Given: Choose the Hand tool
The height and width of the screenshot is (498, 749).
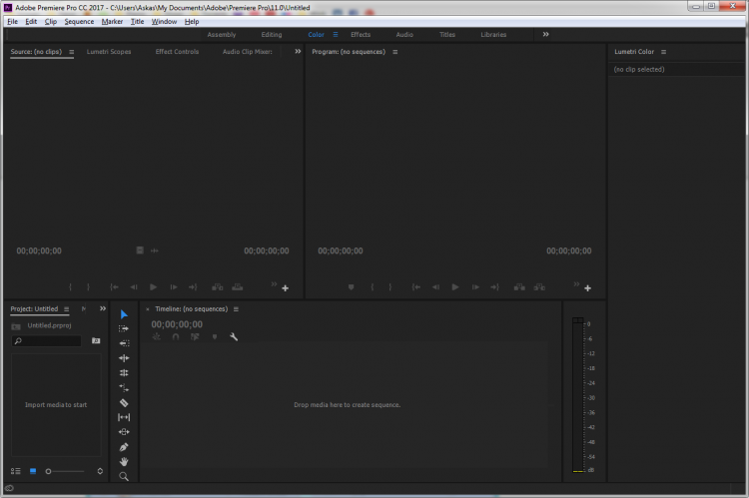Looking at the screenshot, I should (124, 462).
